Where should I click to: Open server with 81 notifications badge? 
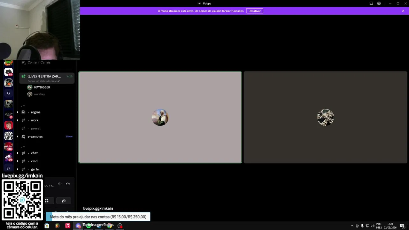[8, 72]
